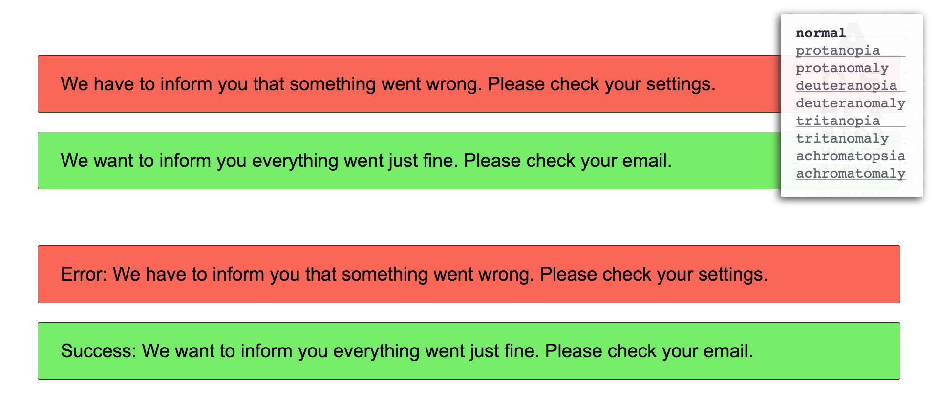
Task: Enable achromatopsia simulation
Action: click(851, 156)
